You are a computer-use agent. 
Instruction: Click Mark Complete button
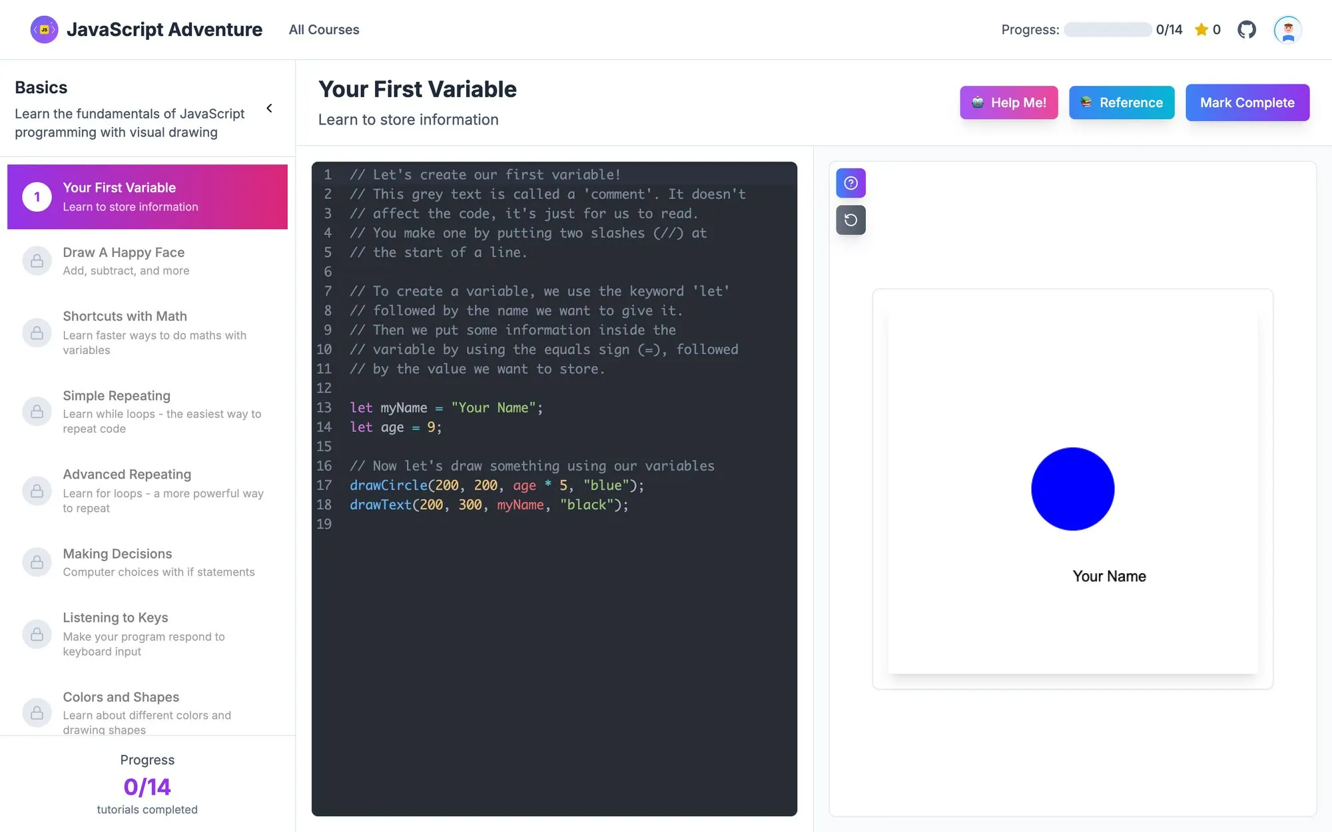click(1247, 103)
